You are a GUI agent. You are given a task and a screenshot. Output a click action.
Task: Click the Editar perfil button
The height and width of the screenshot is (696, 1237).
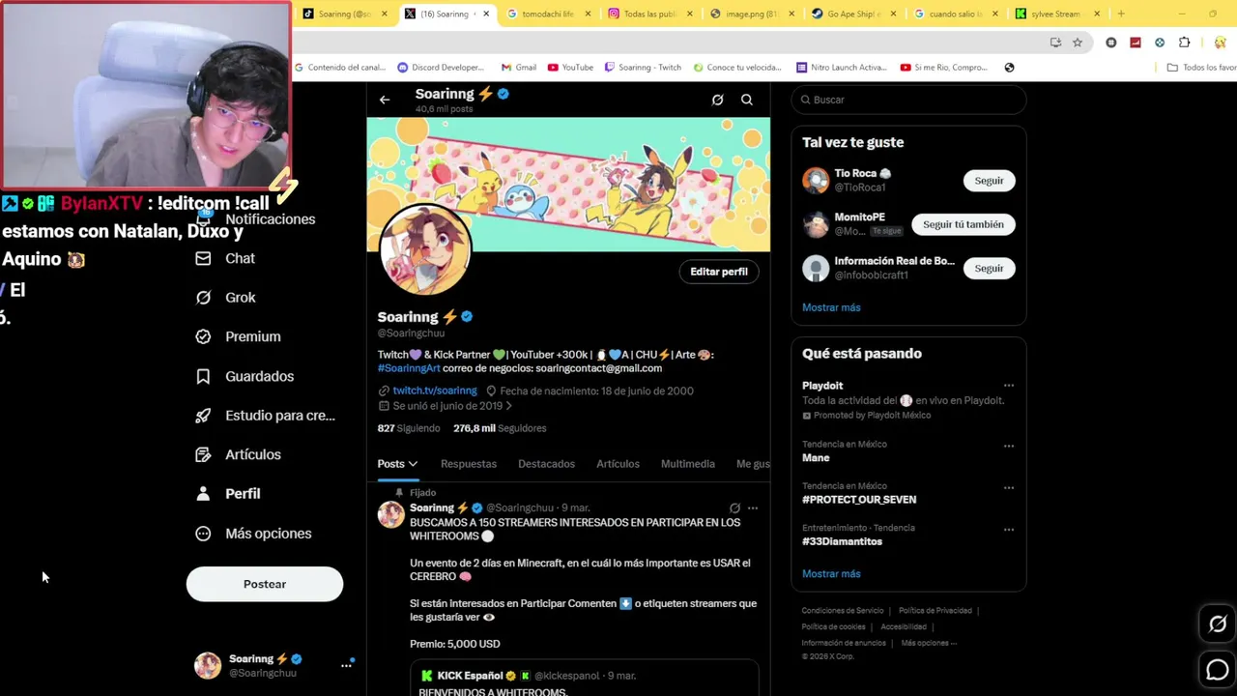pyautogui.click(x=719, y=272)
